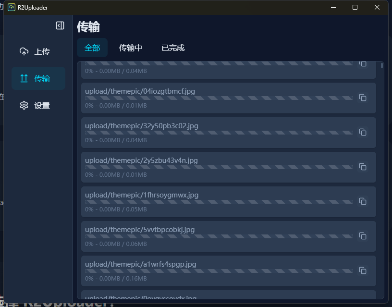392x307 pixels.
Task: Click the R2Uploader app icon in title bar
Action: pyautogui.click(x=12, y=8)
